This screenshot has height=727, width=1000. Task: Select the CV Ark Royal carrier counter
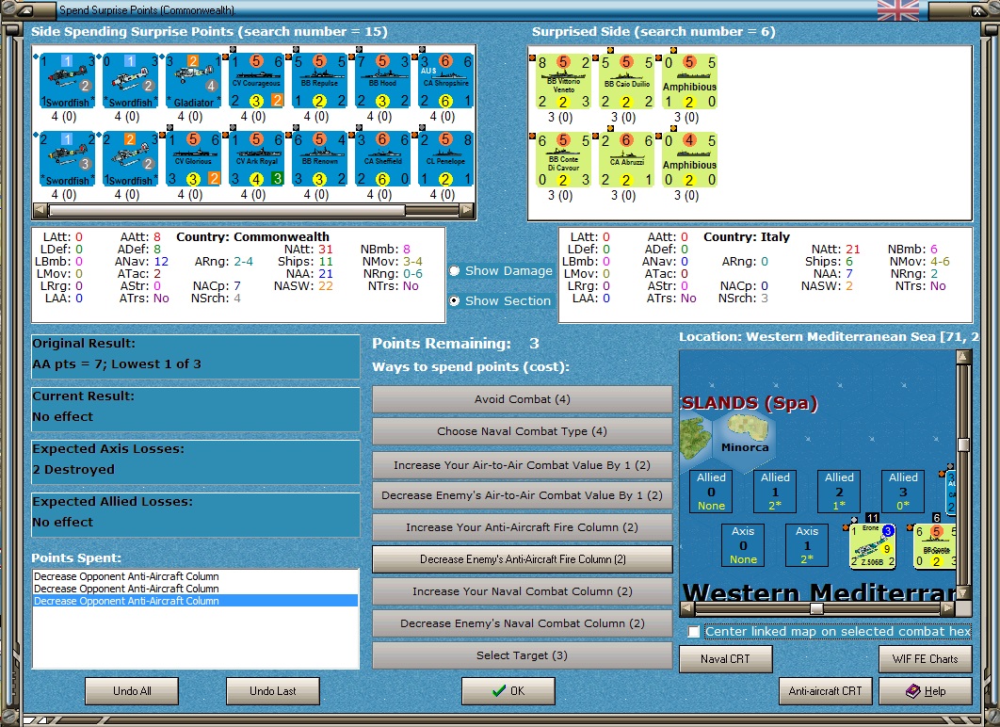[257, 159]
